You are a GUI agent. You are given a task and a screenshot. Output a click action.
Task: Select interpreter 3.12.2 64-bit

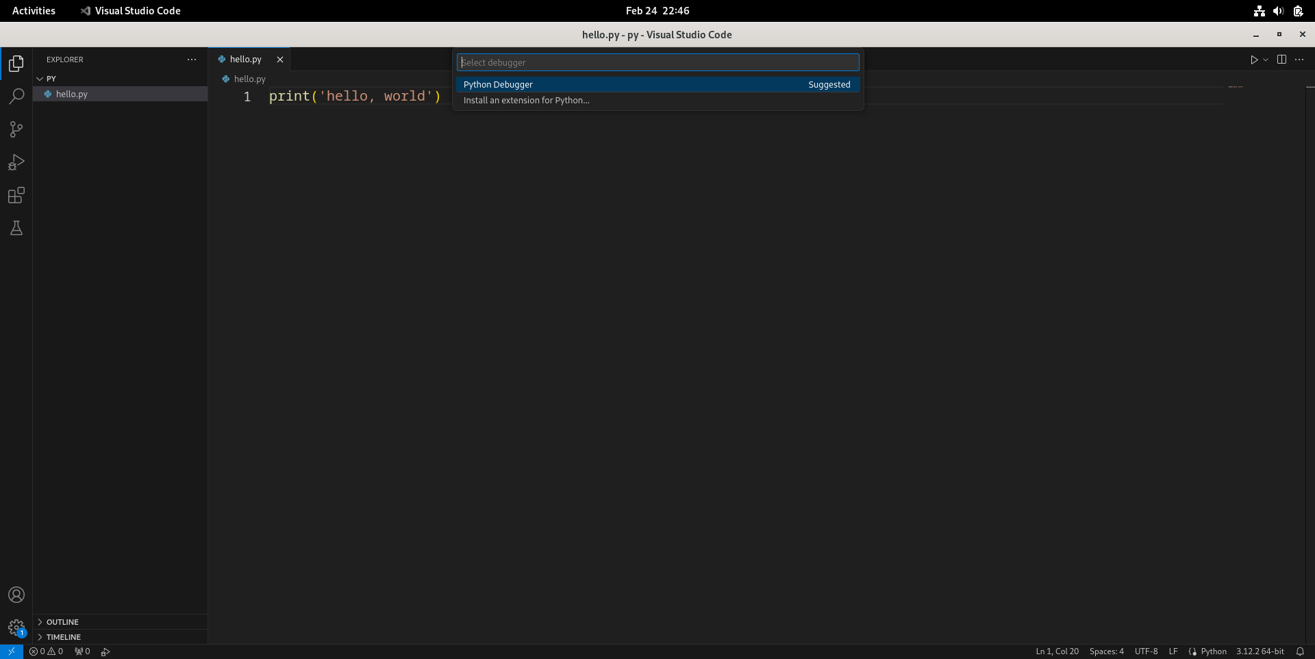(1260, 651)
